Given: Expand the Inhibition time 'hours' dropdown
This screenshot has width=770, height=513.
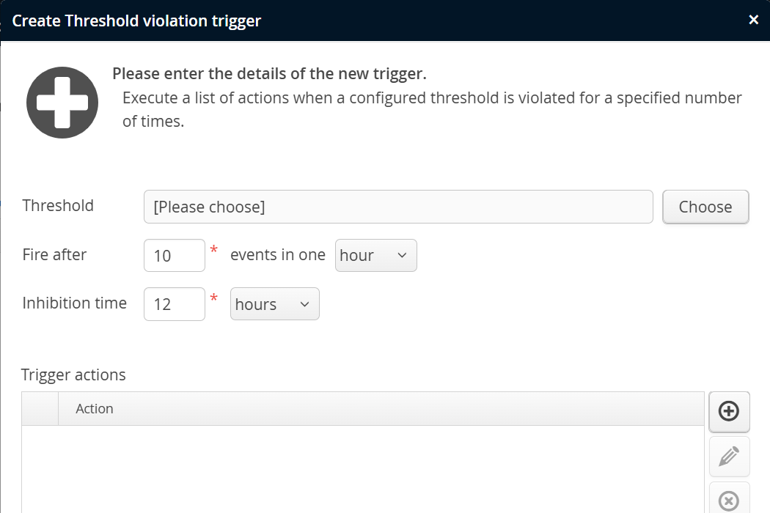Looking at the screenshot, I should point(274,304).
